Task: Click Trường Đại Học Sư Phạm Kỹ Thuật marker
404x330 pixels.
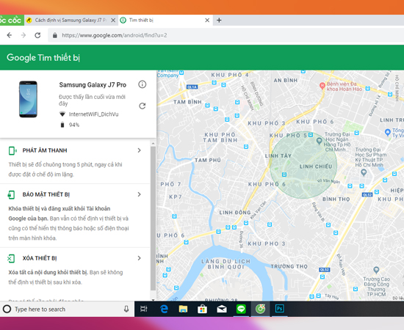Action: (364, 172)
